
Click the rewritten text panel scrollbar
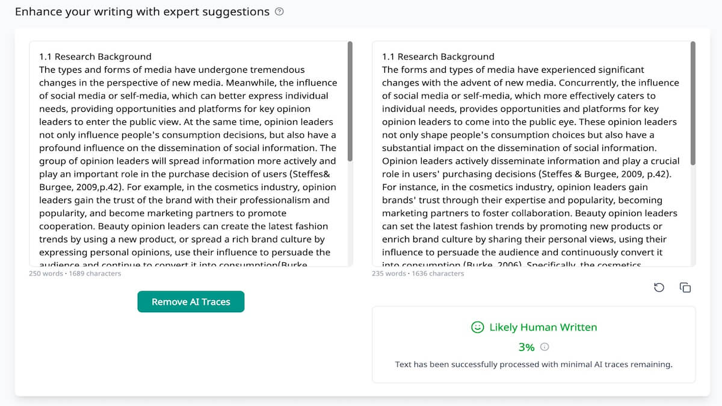pos(693,103)
